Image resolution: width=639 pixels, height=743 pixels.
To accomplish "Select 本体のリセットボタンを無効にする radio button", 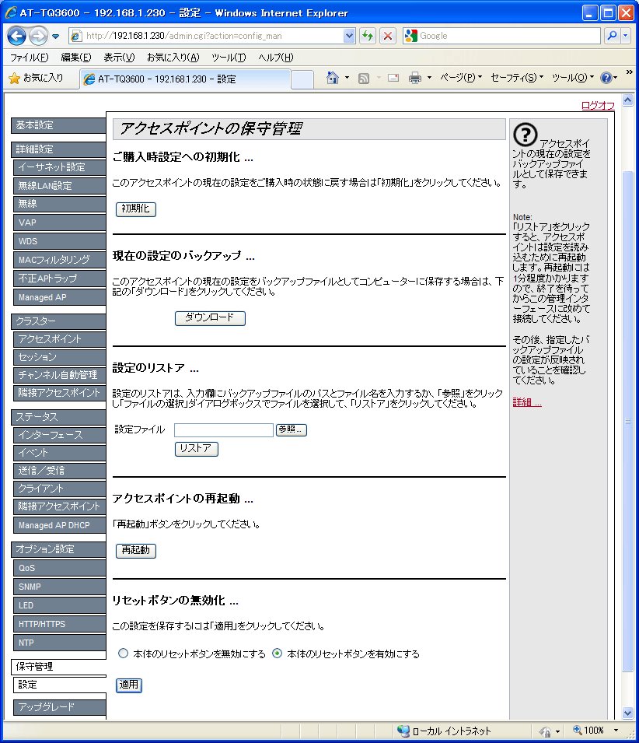I will (x=123, y=654).
